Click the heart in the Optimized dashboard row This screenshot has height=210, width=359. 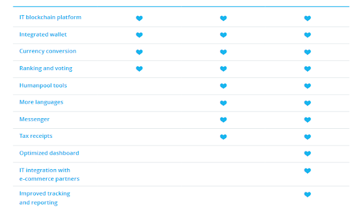[x=307, y=153]
